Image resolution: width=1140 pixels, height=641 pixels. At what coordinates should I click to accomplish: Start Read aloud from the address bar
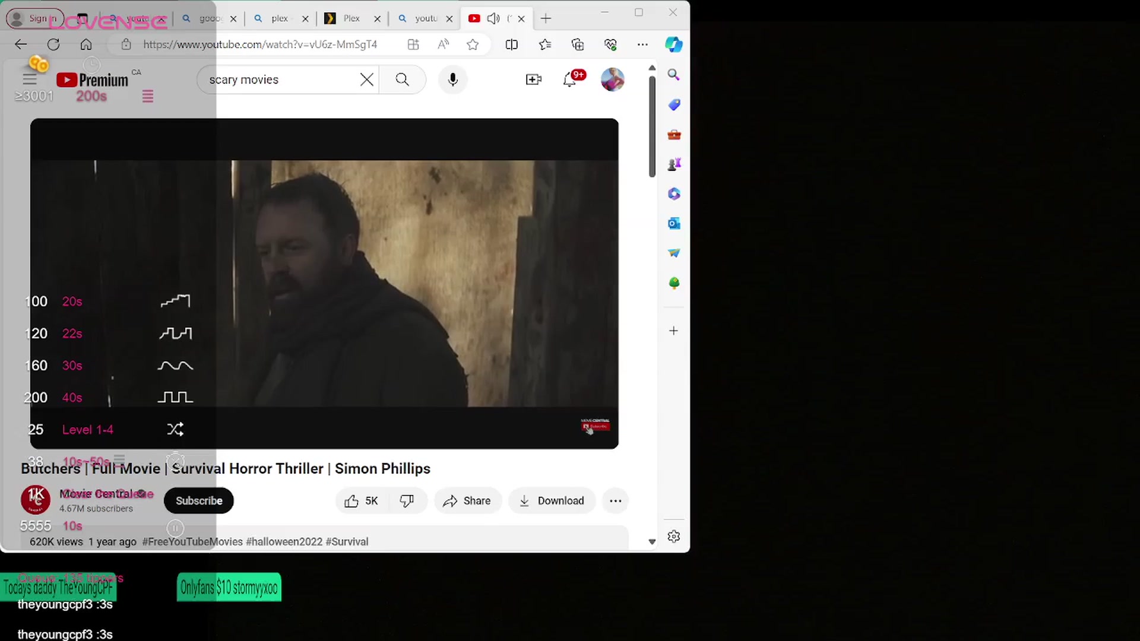click(x=444, y=45)
